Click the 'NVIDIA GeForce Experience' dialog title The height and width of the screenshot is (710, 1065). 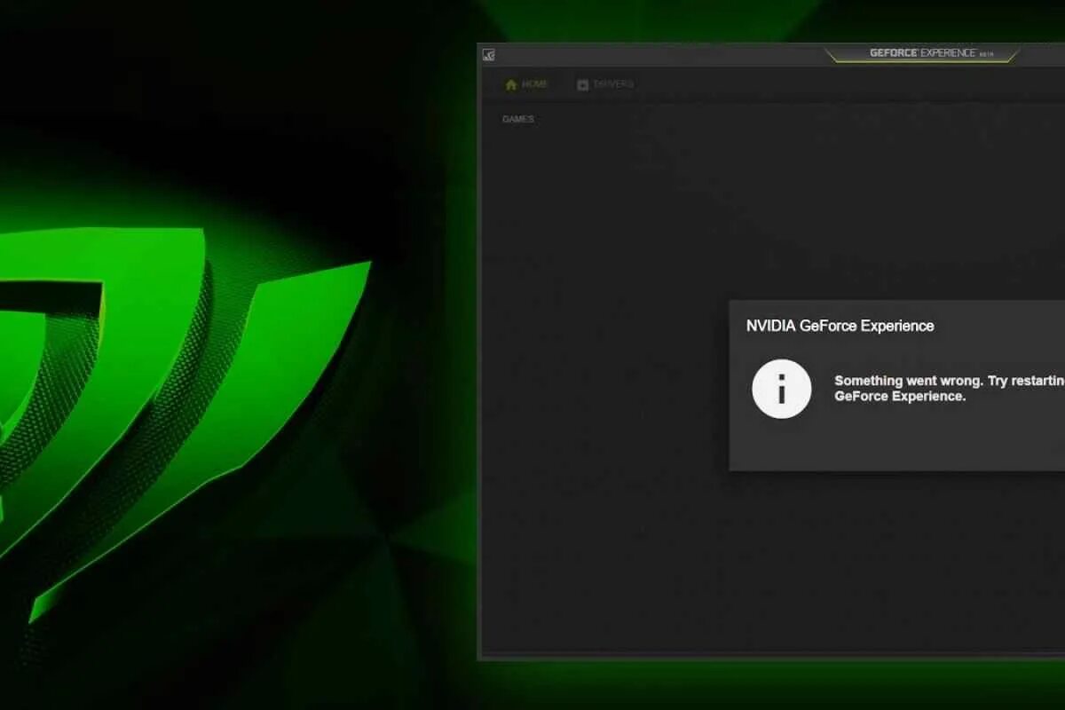pos(840,326)
